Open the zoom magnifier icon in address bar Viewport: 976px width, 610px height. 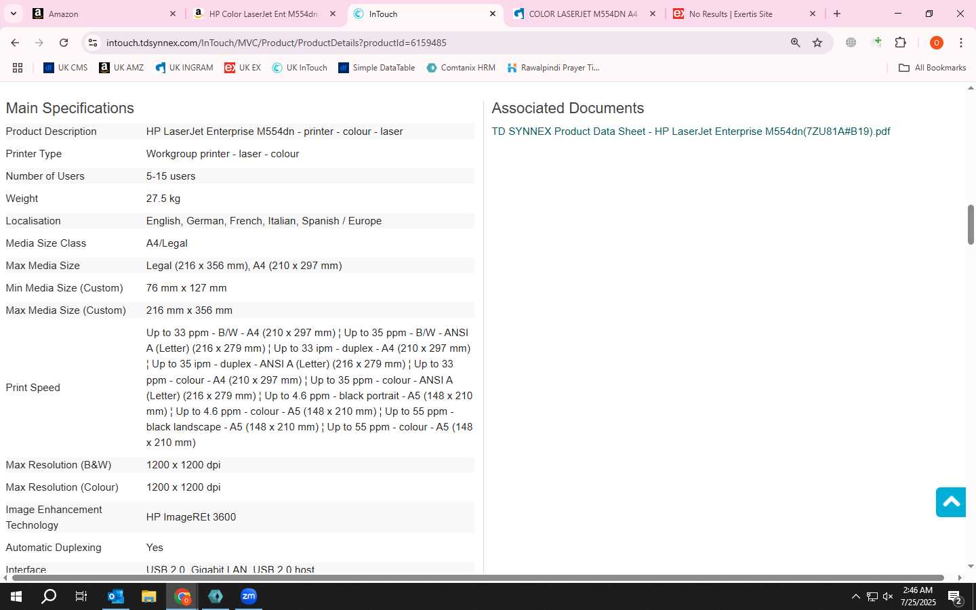[x=796, y=43]
